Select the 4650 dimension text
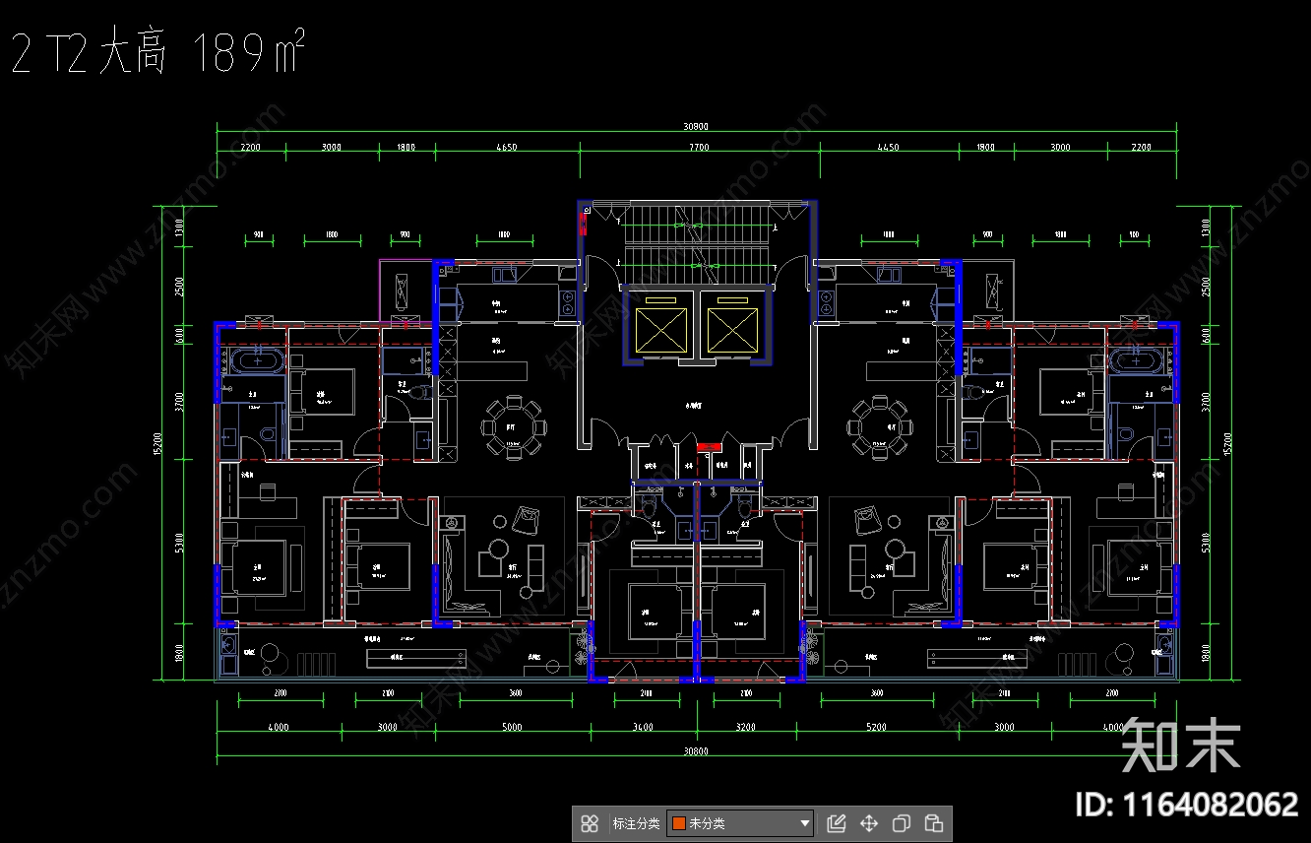 pyautogui.click(x=507, y=148)
